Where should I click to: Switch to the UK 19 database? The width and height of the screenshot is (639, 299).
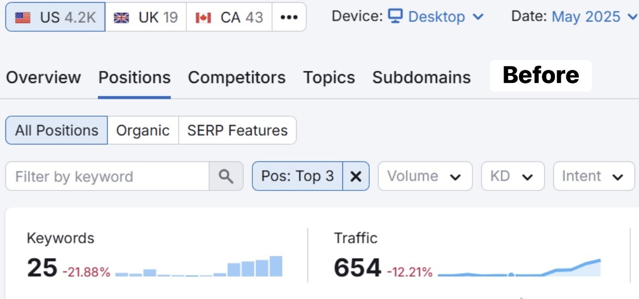(145, 17)
